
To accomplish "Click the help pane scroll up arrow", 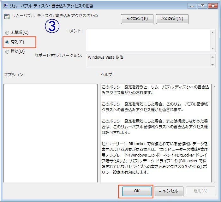I will pyautogui.click(x=214, y=86).
